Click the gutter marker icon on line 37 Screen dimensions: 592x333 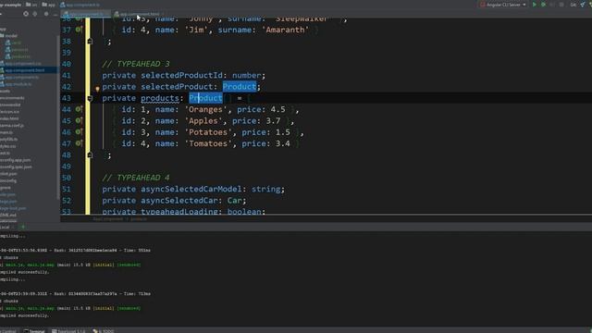[x=79, y=29]
